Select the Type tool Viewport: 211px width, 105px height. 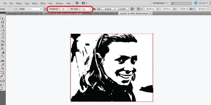tap(3, 26)
